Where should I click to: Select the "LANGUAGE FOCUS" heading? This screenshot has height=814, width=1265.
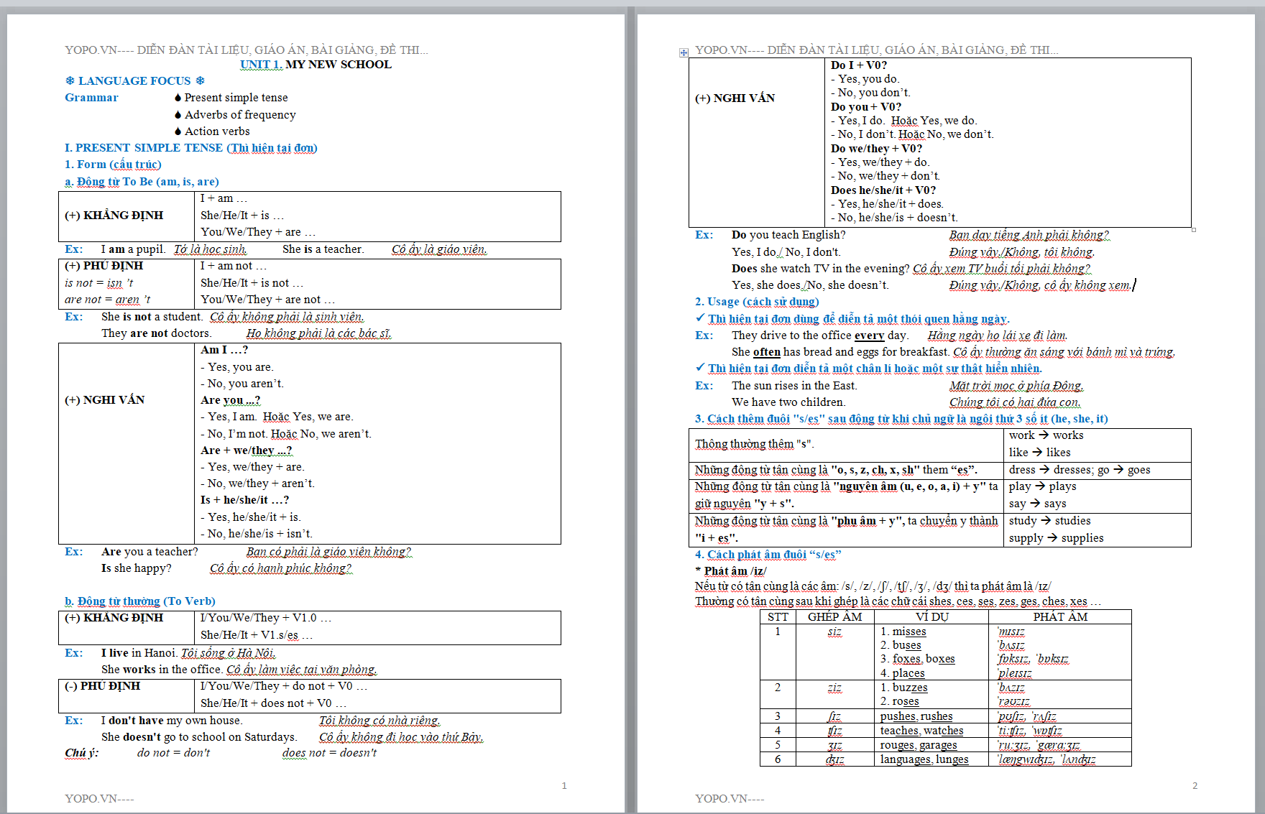pyautogui.click(x=134, y=81)
